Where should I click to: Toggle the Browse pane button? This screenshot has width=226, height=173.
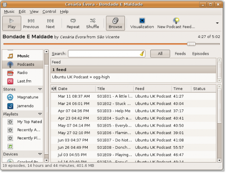tap(115, 23)
